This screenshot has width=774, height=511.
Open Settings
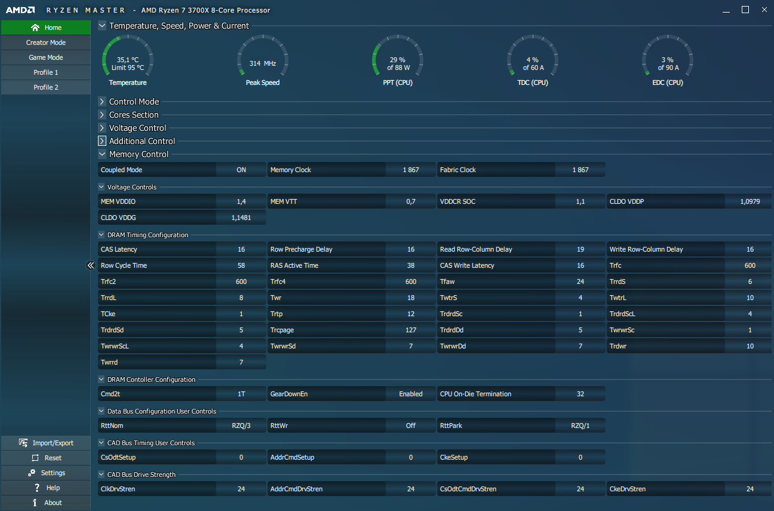46,473
